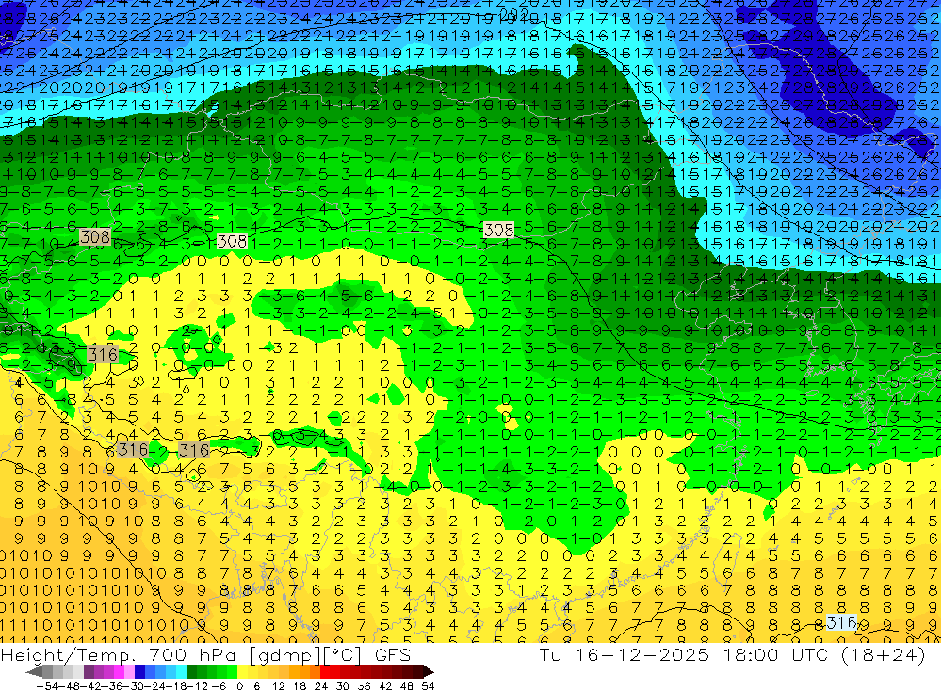This screenshot has width=942, height=690.
Task: Click the map title 'Height/Temp. 700 hPa'
Action: (x=118, y=654)
